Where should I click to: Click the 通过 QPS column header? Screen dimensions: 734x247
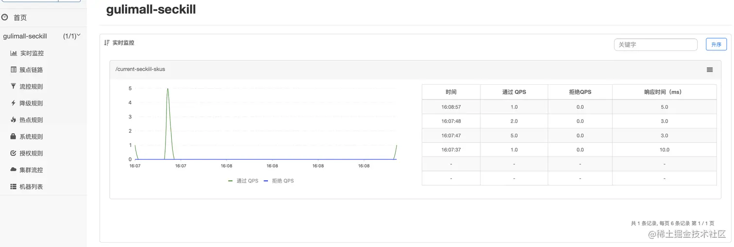pyautogui.click(x=514, y=92)
